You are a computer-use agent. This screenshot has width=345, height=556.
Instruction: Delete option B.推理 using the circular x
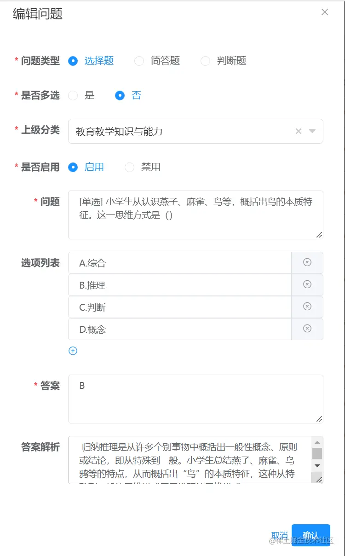pyautogui.click(x=307, y=284)
